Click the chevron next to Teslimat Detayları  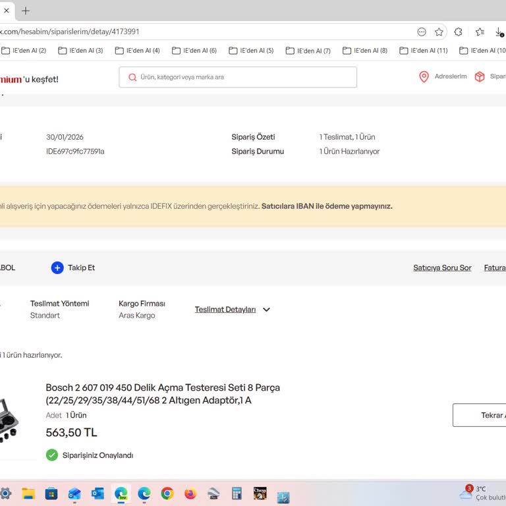(x=266, y=310)
